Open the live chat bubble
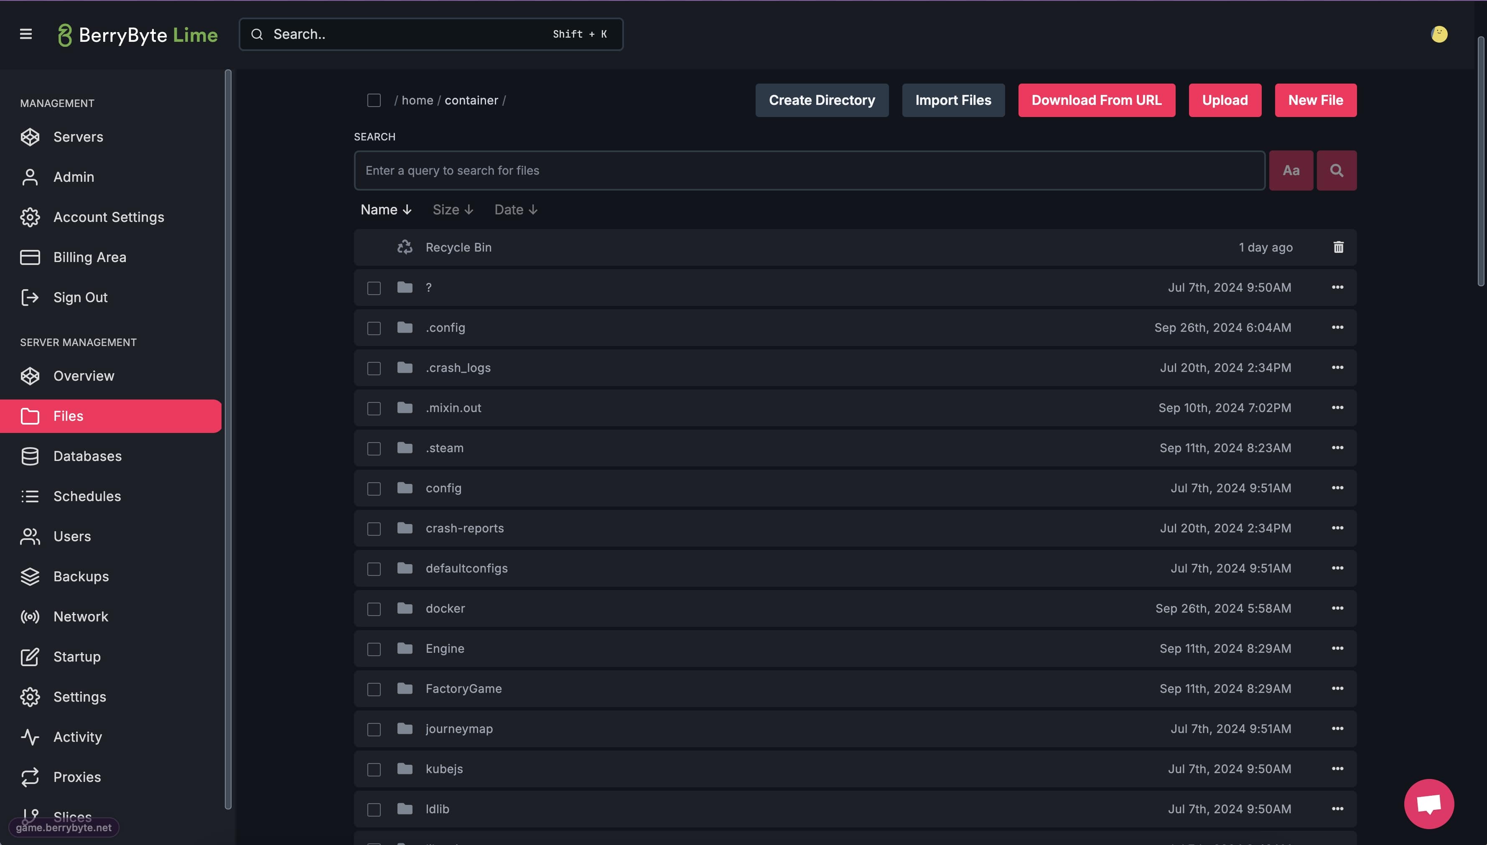This screenshot has height=845, width=1487. pos(1428,804)
